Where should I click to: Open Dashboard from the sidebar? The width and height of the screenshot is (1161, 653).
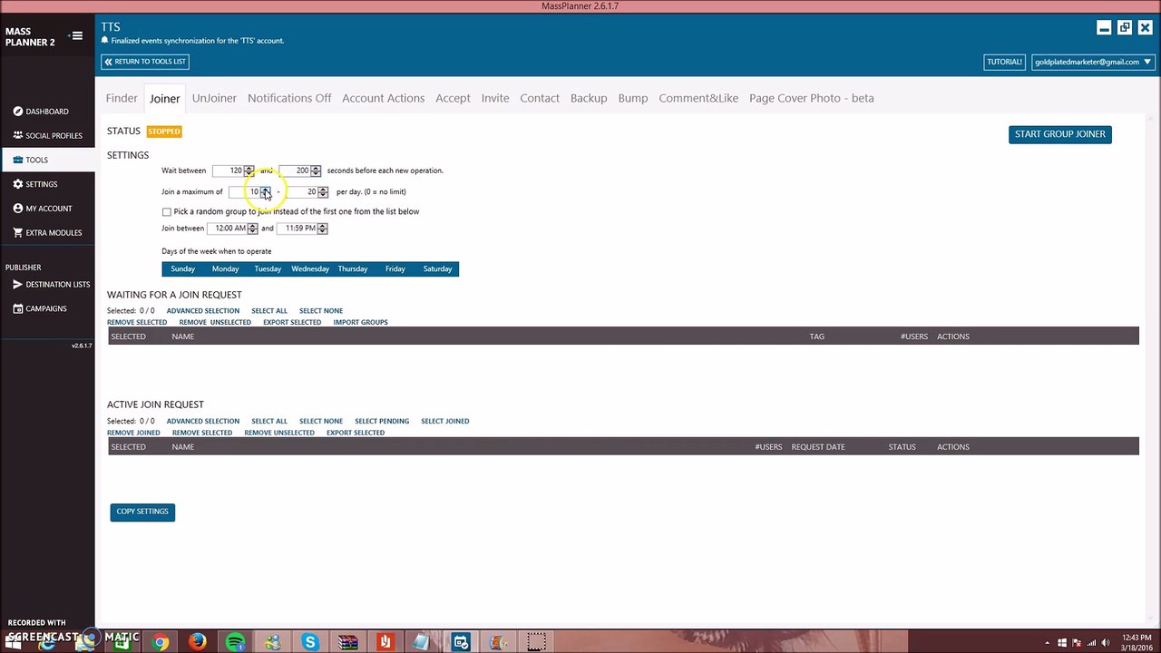pos(41,112)
